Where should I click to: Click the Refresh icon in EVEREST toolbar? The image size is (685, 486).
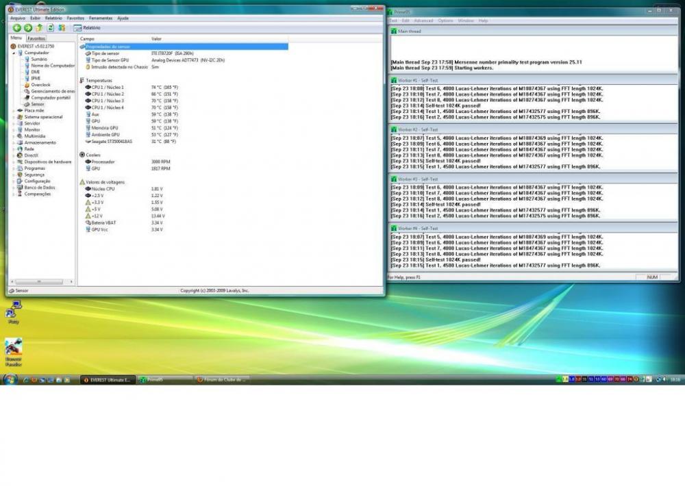tap(51, 28)
